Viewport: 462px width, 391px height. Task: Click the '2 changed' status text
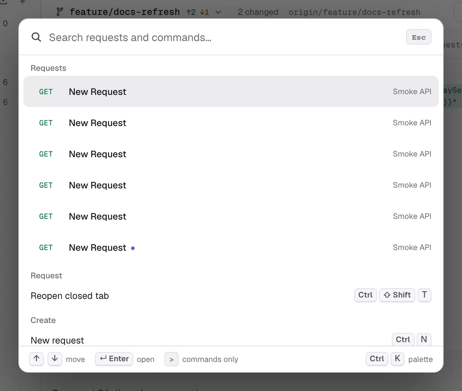click(258, 12)
